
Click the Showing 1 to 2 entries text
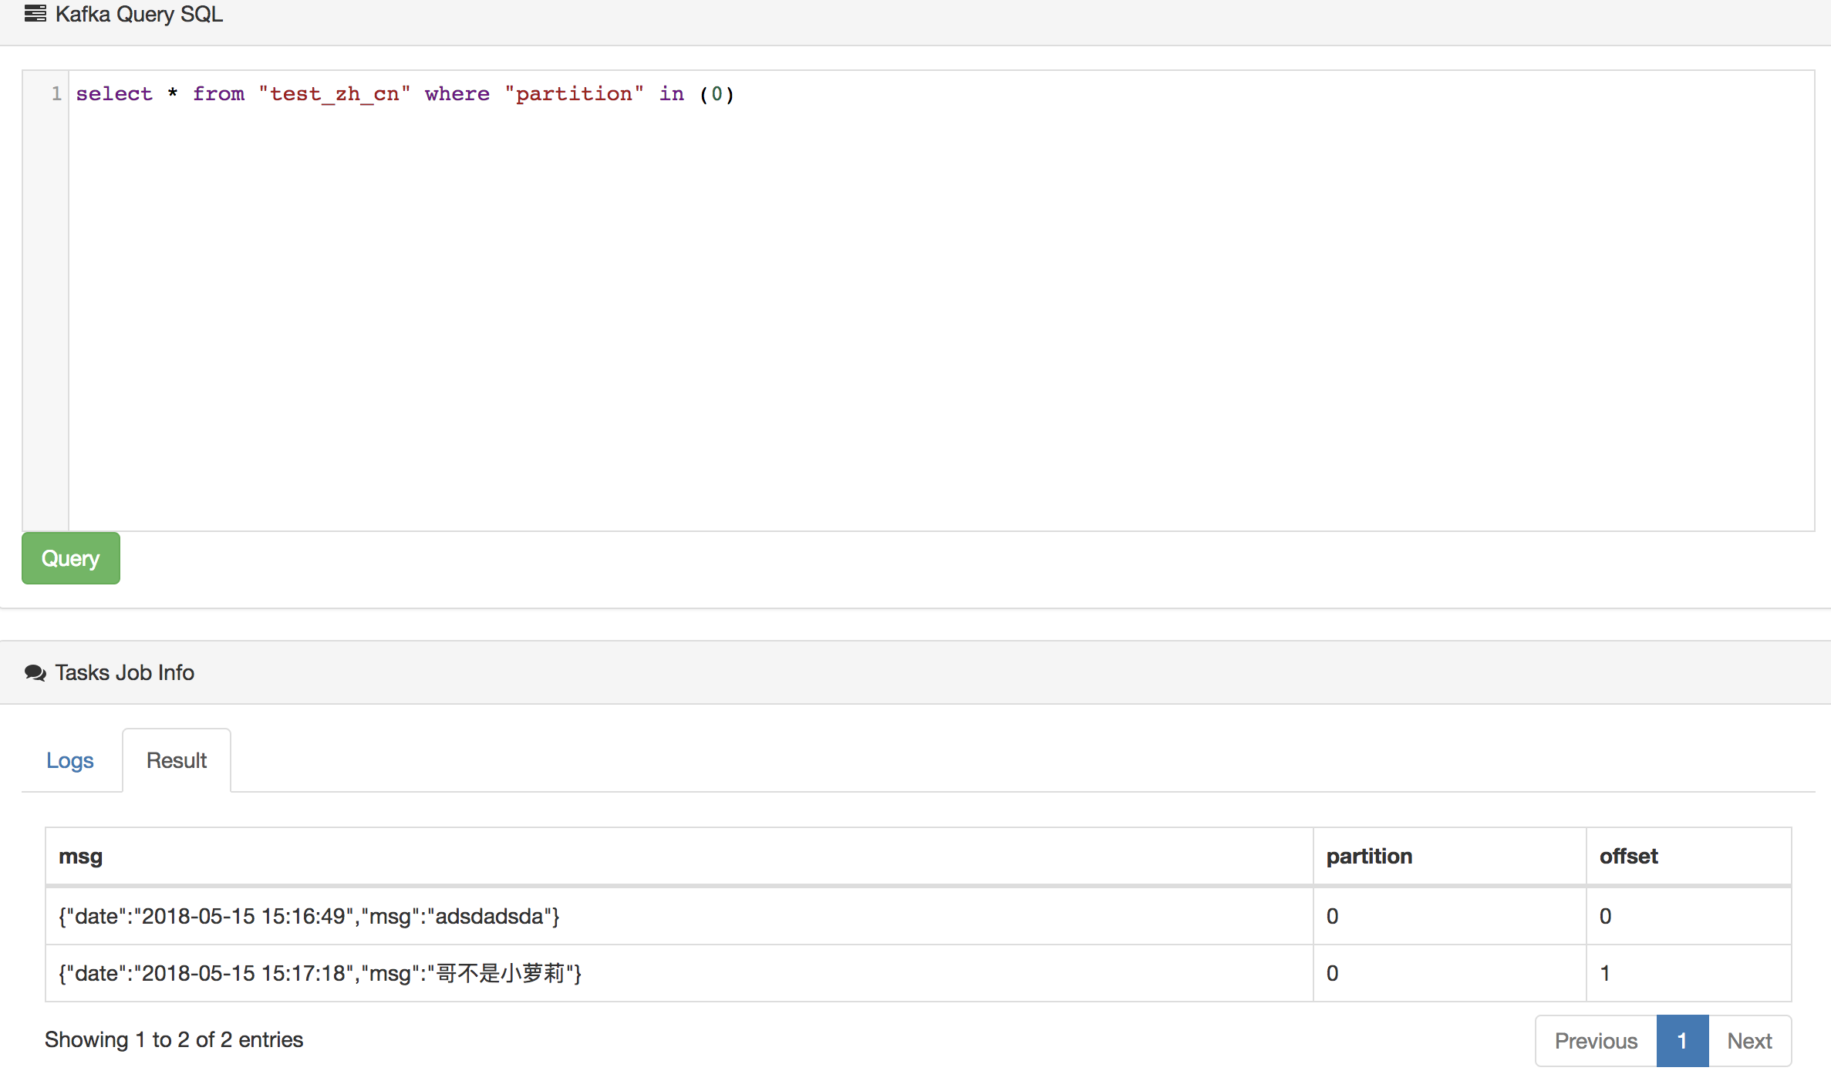[174, 1039]
